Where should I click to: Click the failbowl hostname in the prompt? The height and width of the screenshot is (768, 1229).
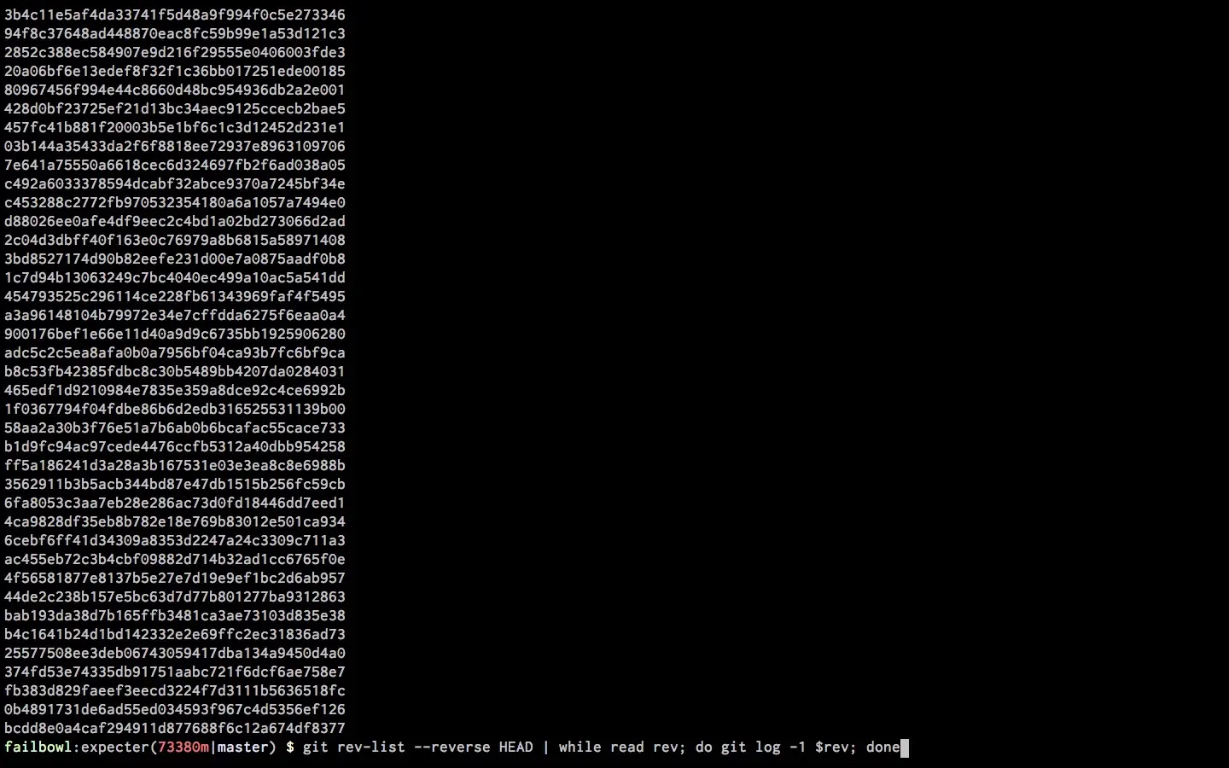point(38,748)
